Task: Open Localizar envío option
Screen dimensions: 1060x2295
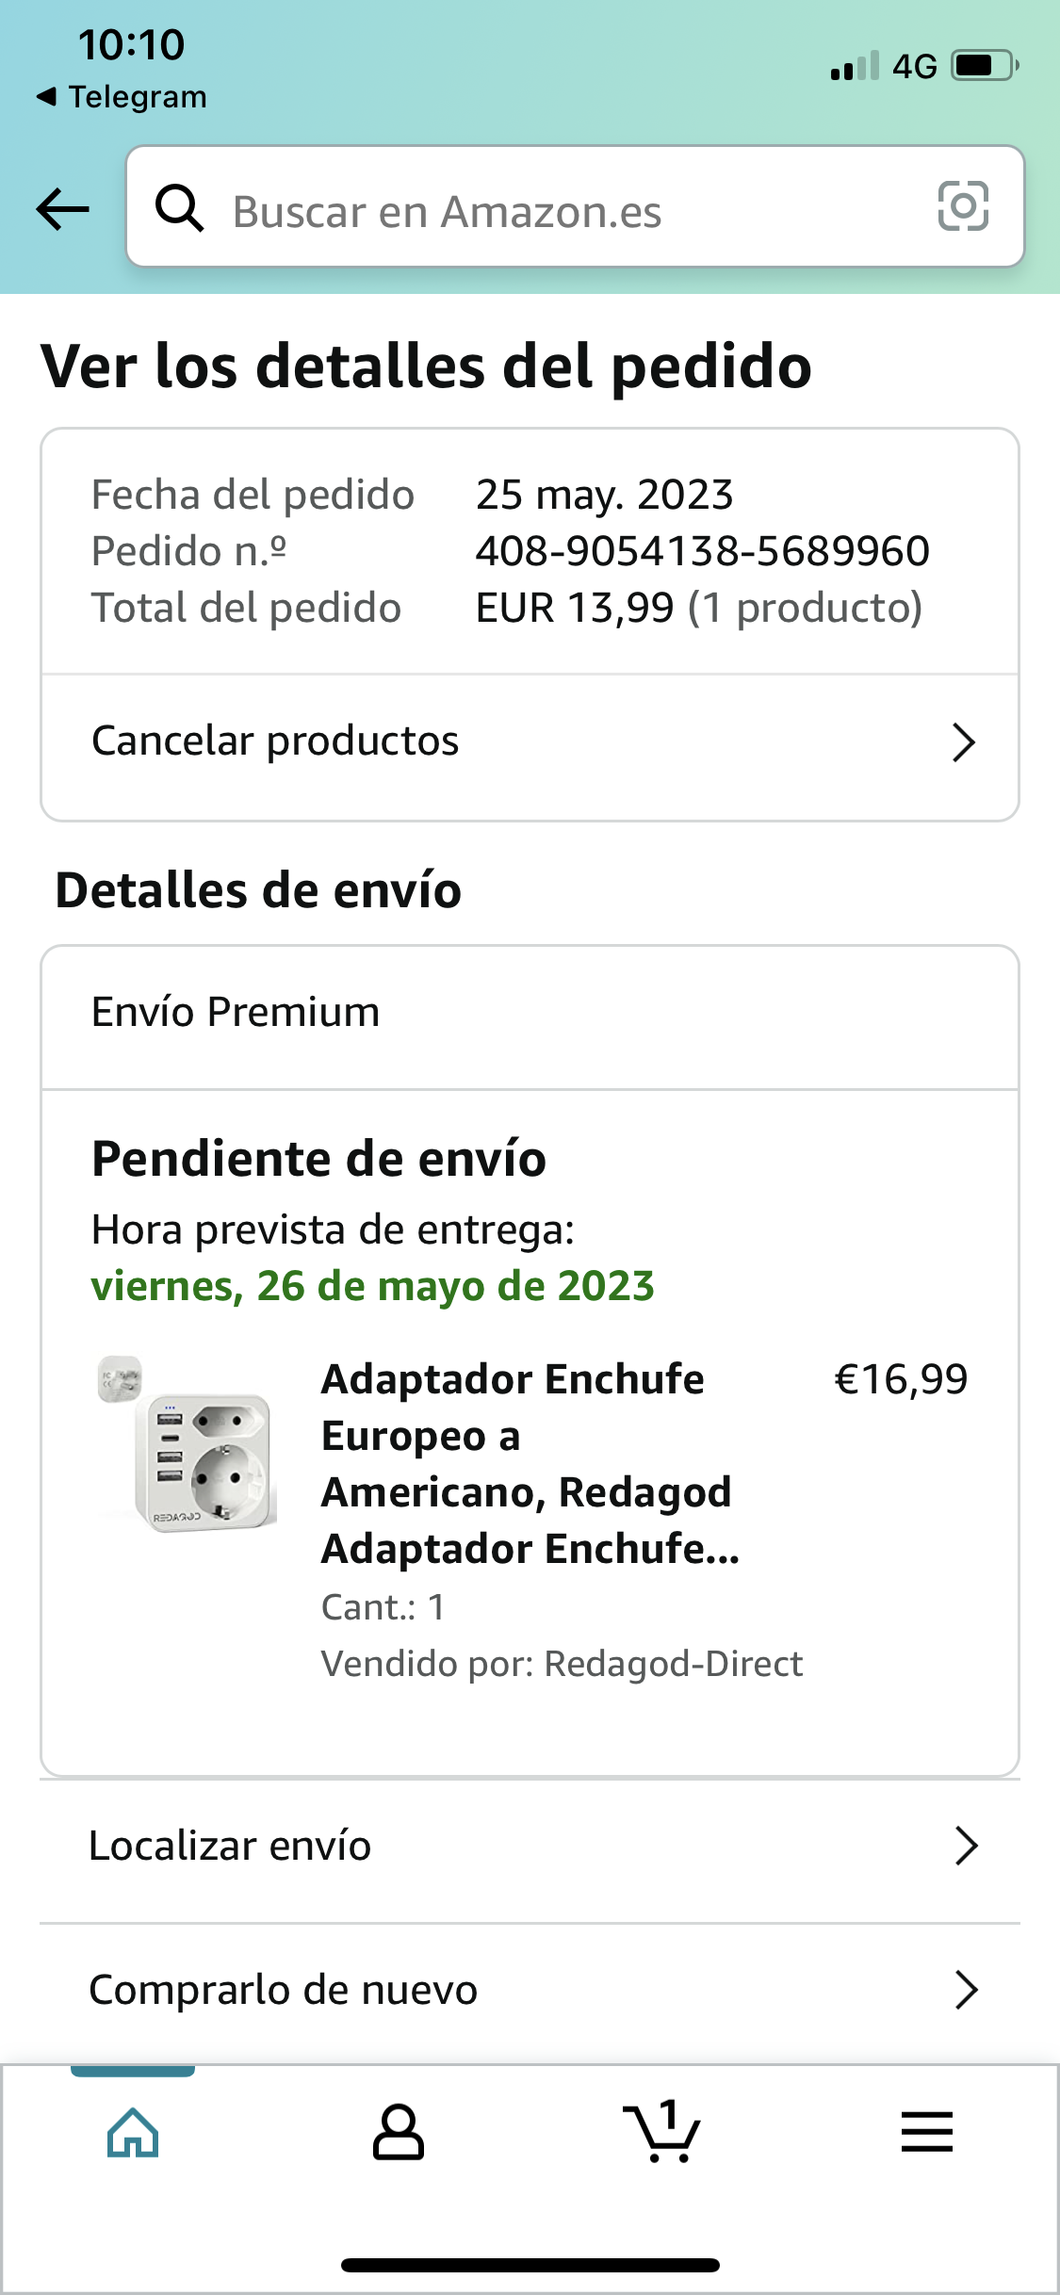Action: pyautogui.click(x=230, y=1846)
